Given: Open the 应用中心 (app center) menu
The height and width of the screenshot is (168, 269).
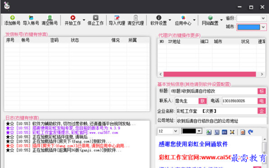Looking at the screenshot, I should (x=183, y=21).
